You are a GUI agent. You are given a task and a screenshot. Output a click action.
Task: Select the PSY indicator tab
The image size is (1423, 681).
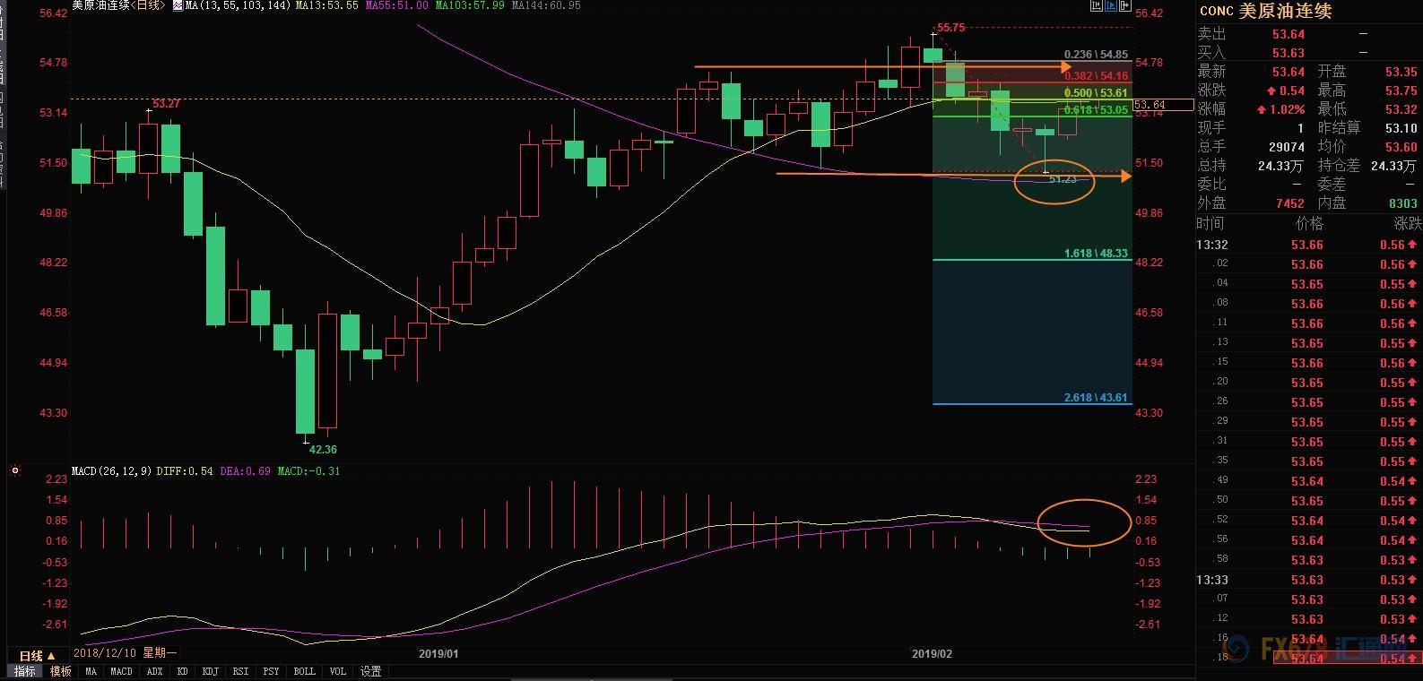pos(271,671)
